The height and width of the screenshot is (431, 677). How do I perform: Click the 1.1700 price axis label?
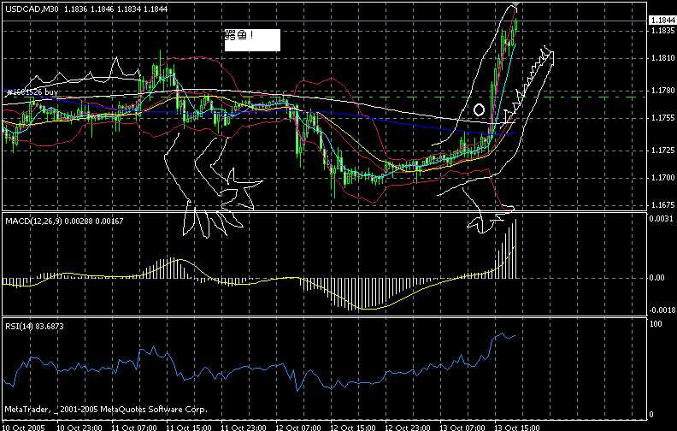pos(662,178)
